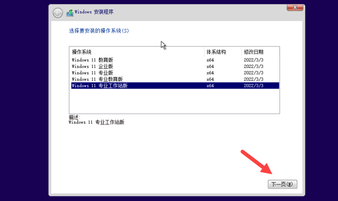Click the 描述 text Windows 11 专业工作站版

[x=96, y=122]
